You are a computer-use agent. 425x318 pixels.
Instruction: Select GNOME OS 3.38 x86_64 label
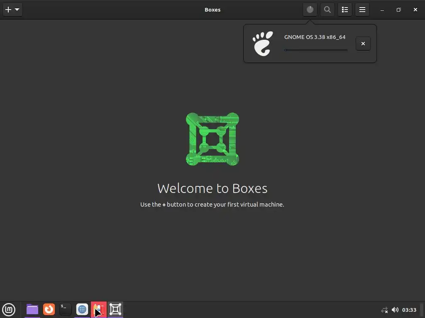pos(315,37)
